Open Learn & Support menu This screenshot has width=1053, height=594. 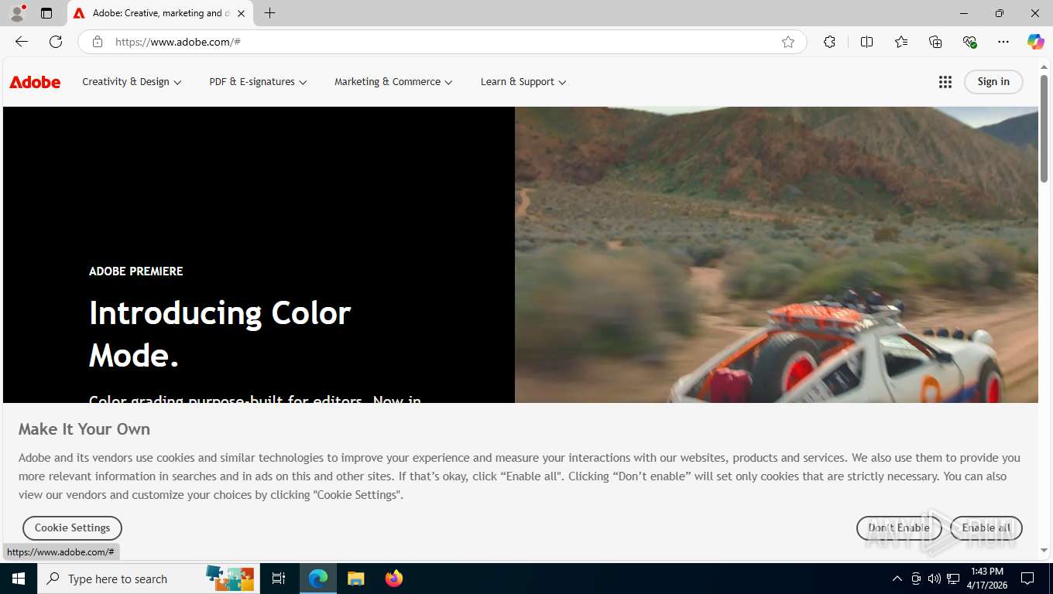click(523, 82)
